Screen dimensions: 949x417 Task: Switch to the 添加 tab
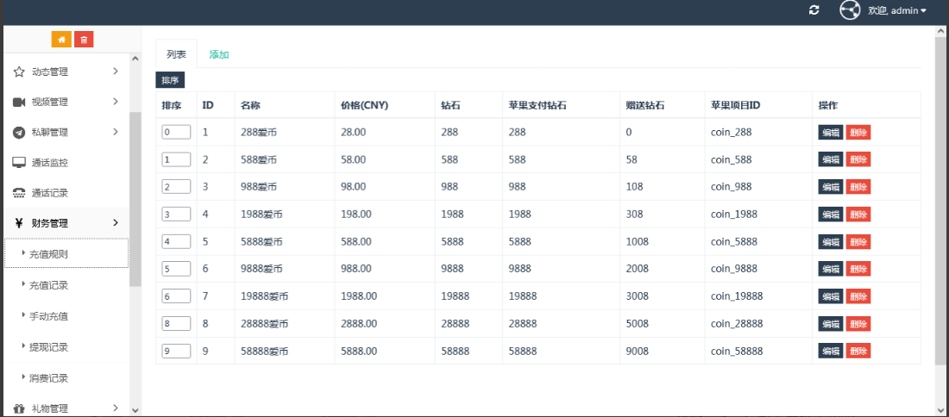219,54
